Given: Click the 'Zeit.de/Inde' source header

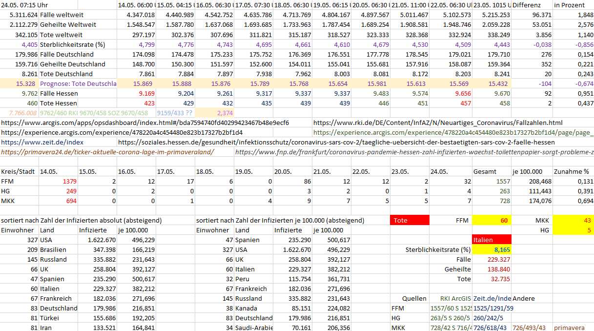Looking at the screenshot, I should click(492, 298).
